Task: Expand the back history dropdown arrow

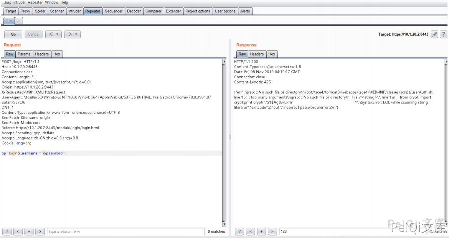Action: 58,34
